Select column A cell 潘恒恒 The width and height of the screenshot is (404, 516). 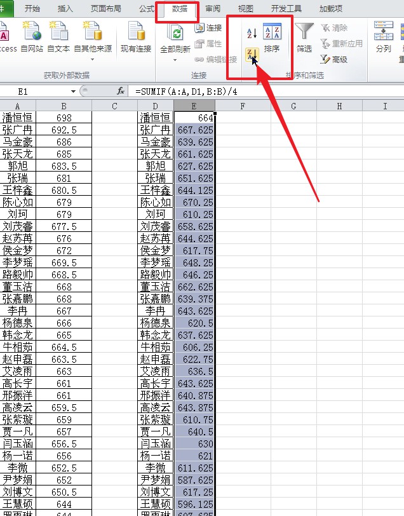pos(18,118)
